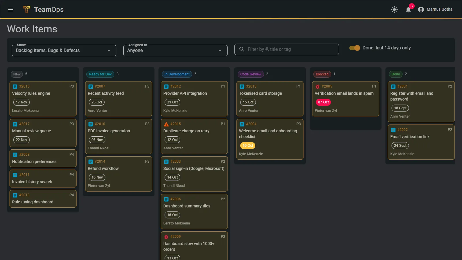
Task: Click the 24 Sept date chip
Action: (x=400, y=146)
